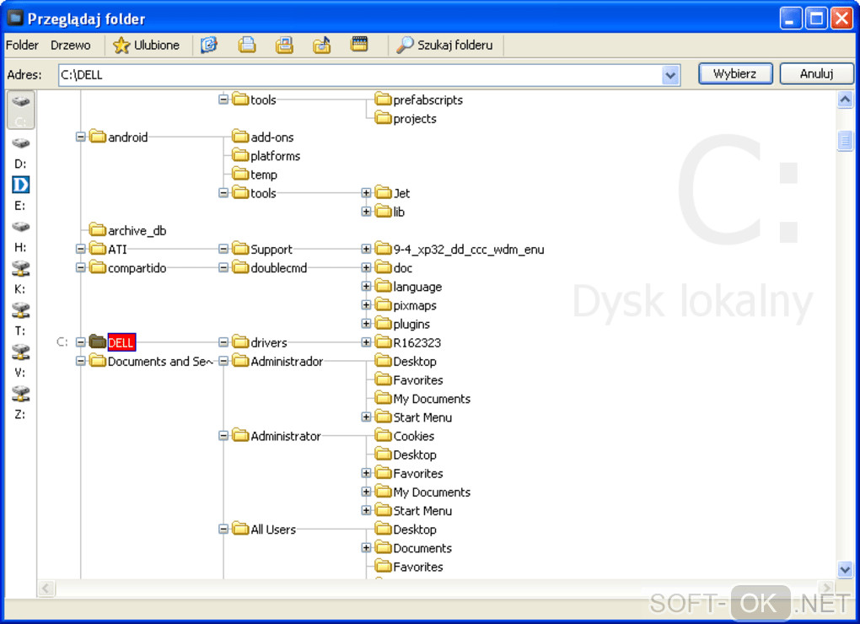Jump to My Documents shortcut icon

coord(247,45)
